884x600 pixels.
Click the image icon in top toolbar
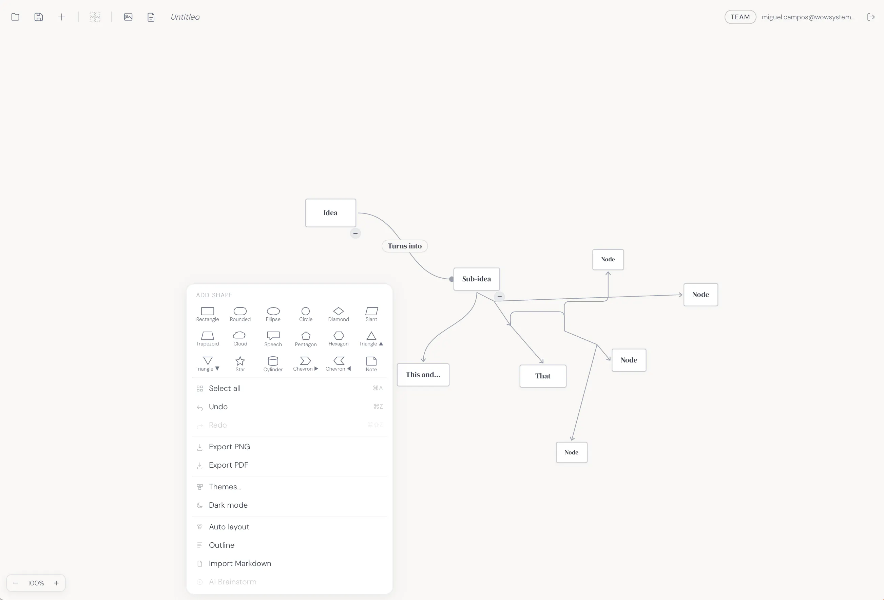[x=128, y=17]
